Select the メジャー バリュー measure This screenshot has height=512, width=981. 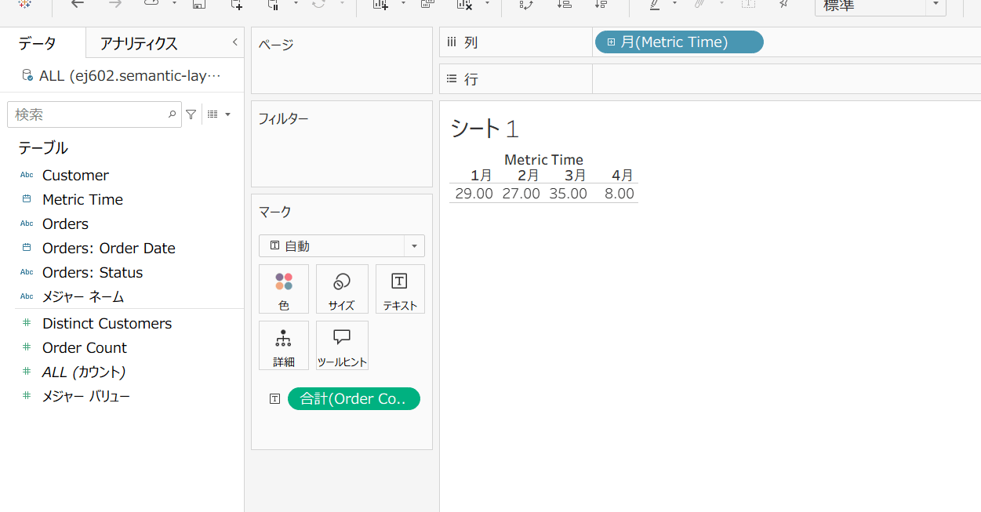click(x=86, y=396)
